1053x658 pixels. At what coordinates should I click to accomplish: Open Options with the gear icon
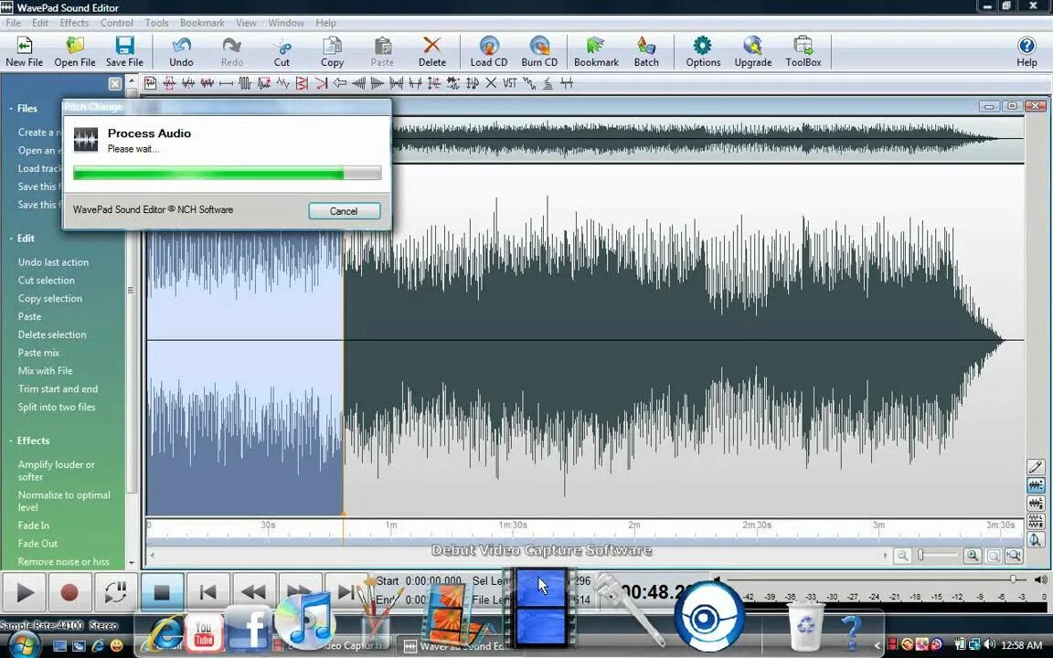point(703,52)
